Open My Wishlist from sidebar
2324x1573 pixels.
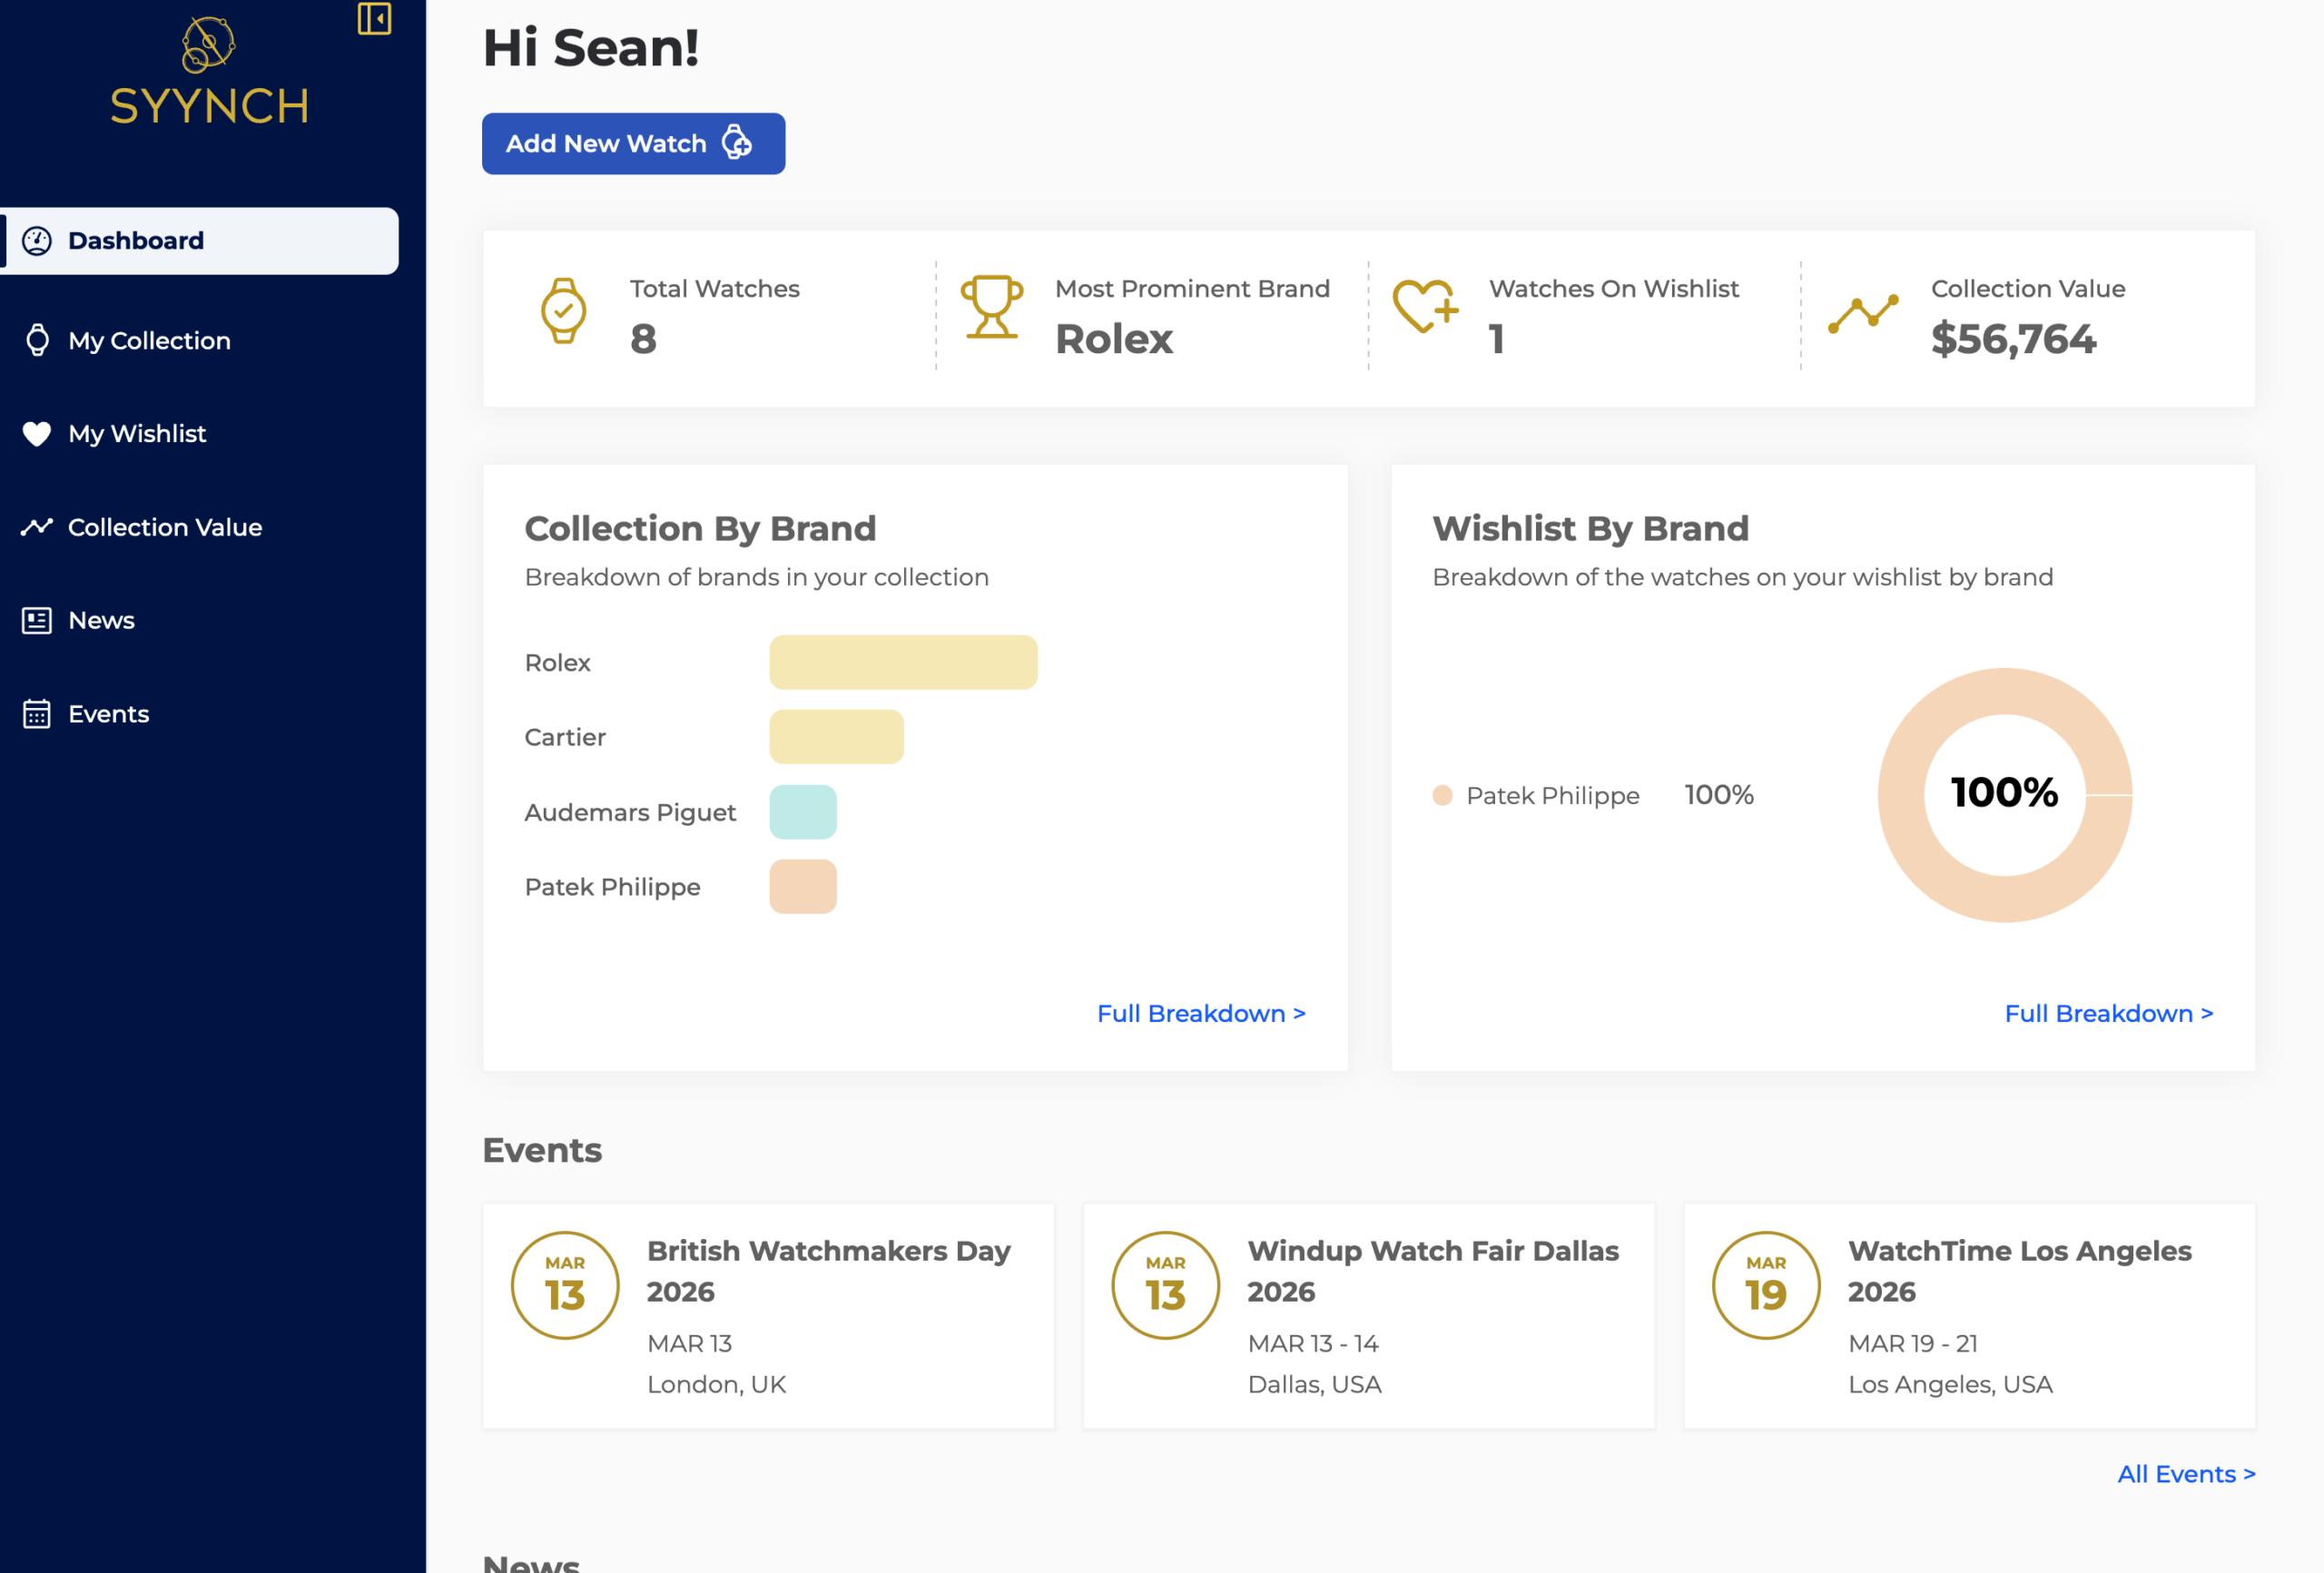[137, 434]
